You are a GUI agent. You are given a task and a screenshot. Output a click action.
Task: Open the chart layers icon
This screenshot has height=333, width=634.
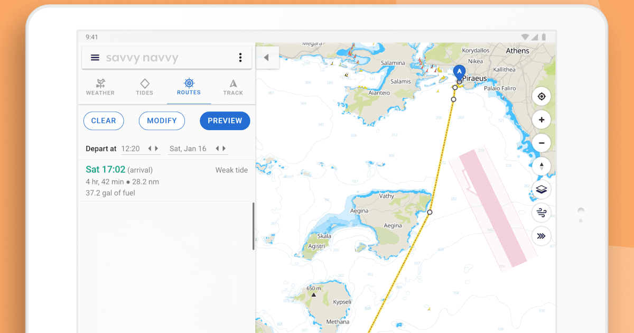tap(541, 189)
